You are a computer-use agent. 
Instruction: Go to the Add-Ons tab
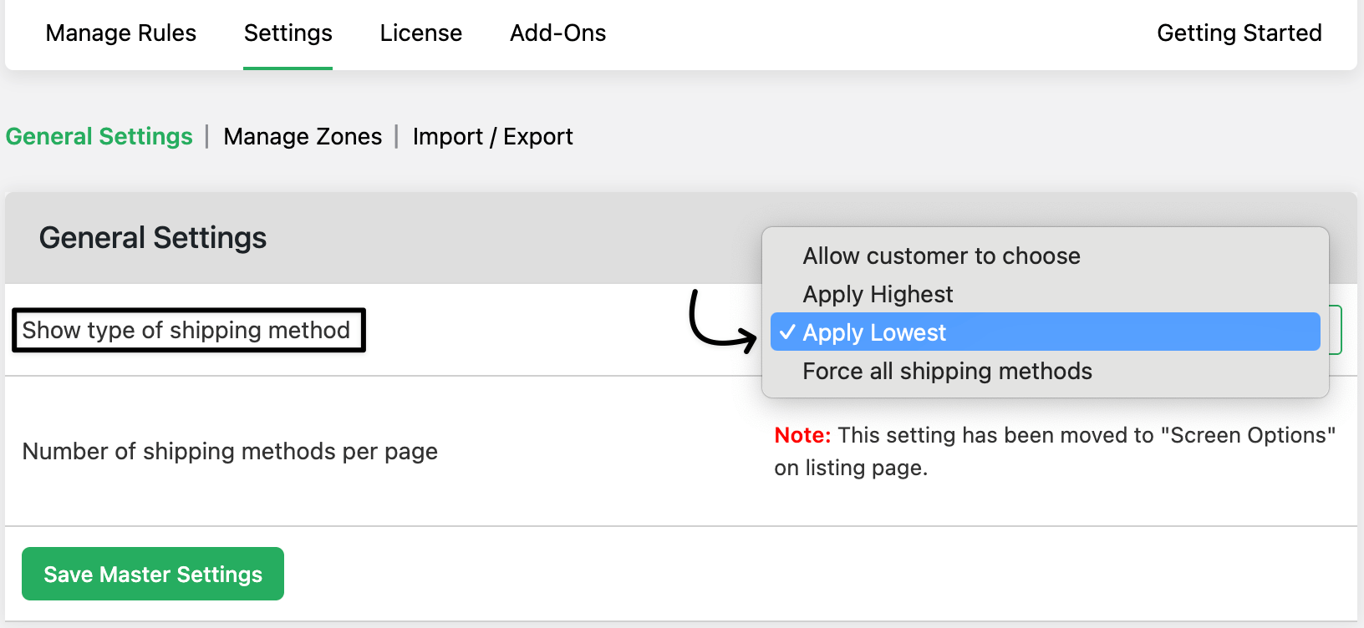[558, 33]
